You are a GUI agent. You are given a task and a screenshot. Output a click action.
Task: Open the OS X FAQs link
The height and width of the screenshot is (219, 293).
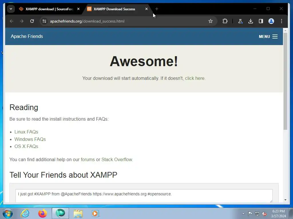click(x=26, y=147)
